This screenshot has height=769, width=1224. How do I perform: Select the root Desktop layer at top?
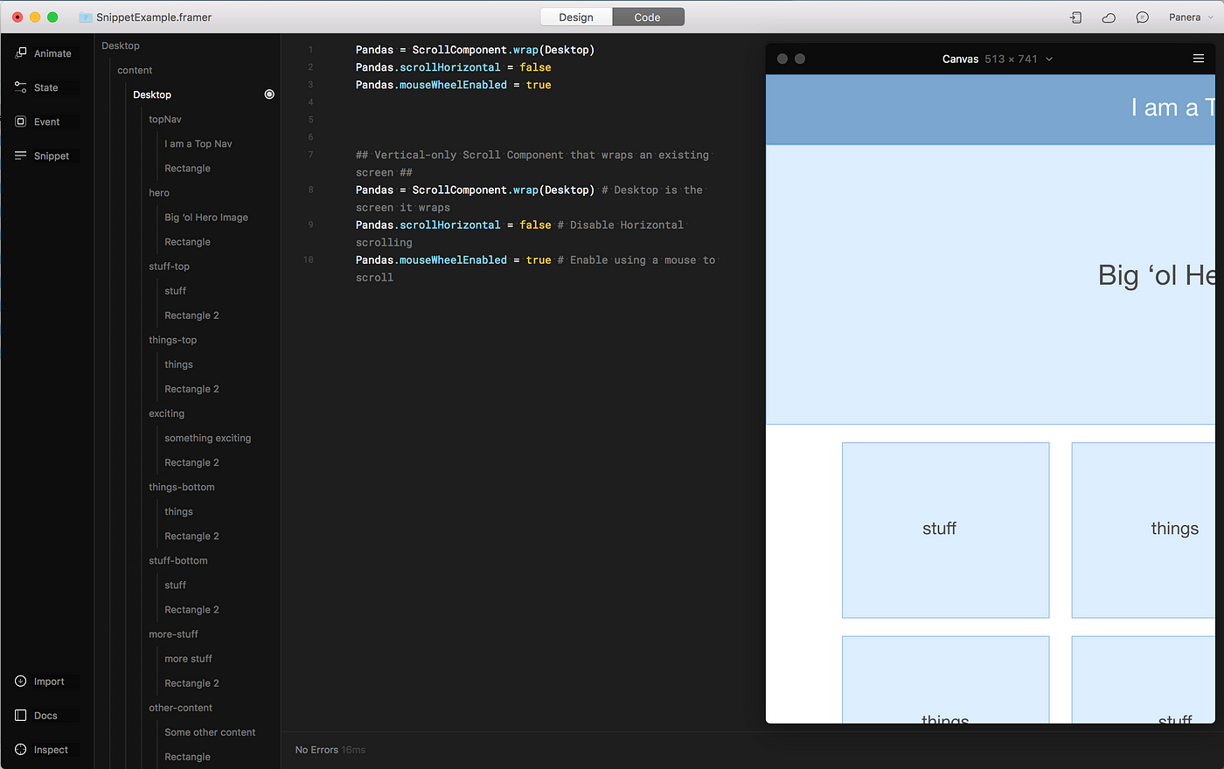pyautogui.click(x=120, y=45)
